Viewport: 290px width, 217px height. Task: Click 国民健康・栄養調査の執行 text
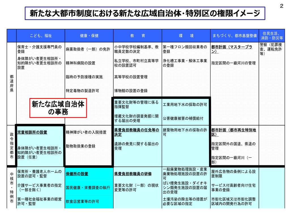pyautogui.click(x=88, y=188)
